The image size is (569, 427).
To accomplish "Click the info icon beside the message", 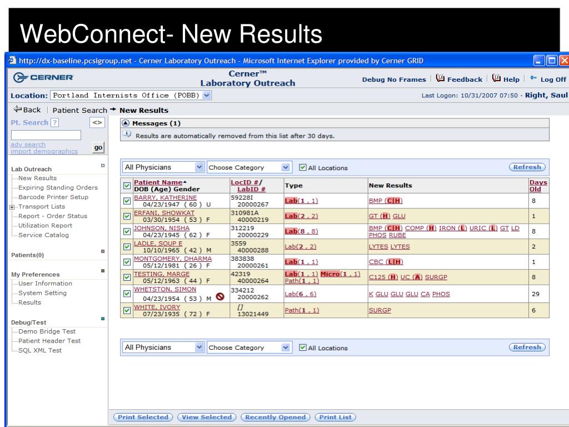I will (x=127, y=134).
